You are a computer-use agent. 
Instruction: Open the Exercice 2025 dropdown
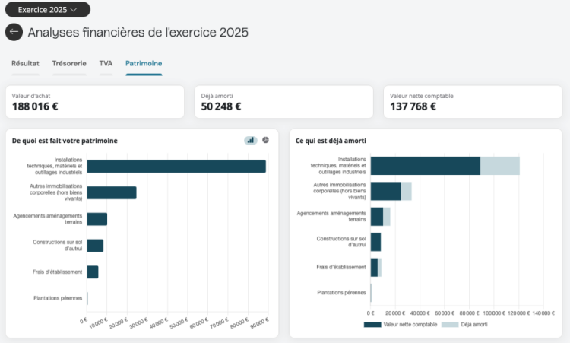tap(48, 9)
